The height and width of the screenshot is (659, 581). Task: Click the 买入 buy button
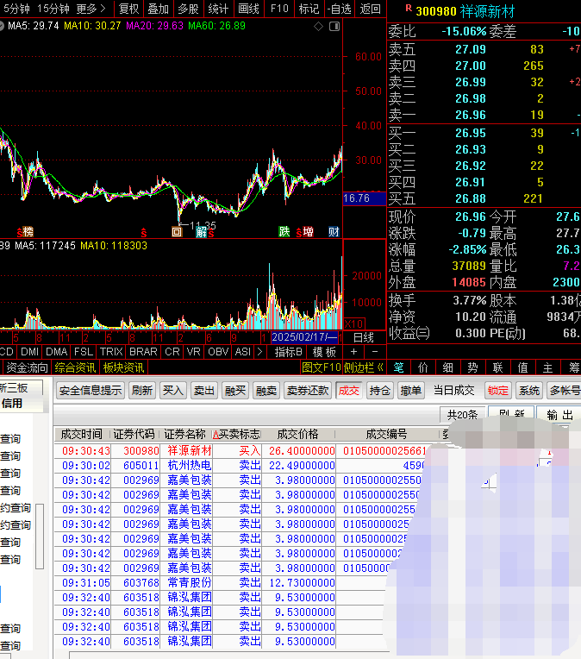pyautogui.click(x=172, y=391)
